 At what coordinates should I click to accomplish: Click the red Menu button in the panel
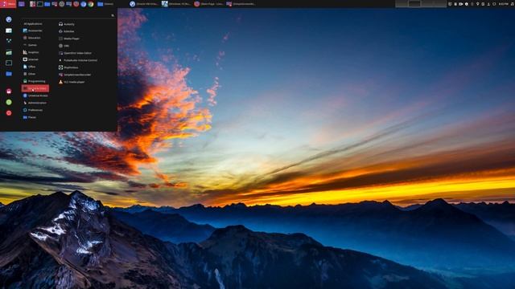(x=8, y=4)
